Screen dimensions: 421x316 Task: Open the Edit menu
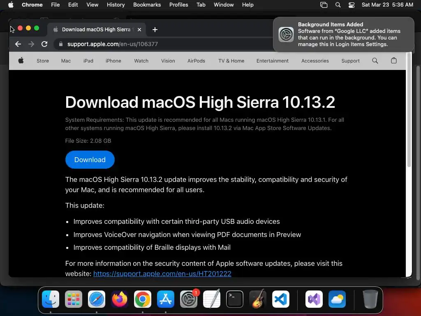[x=73, y=5]
